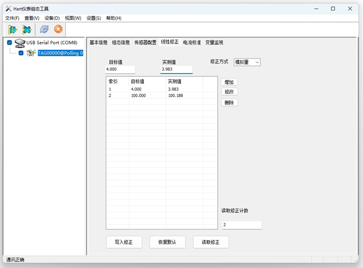Click the refresh arrows toolbar icon
This screenshot has height=268, width=363.
coord(44,30)
